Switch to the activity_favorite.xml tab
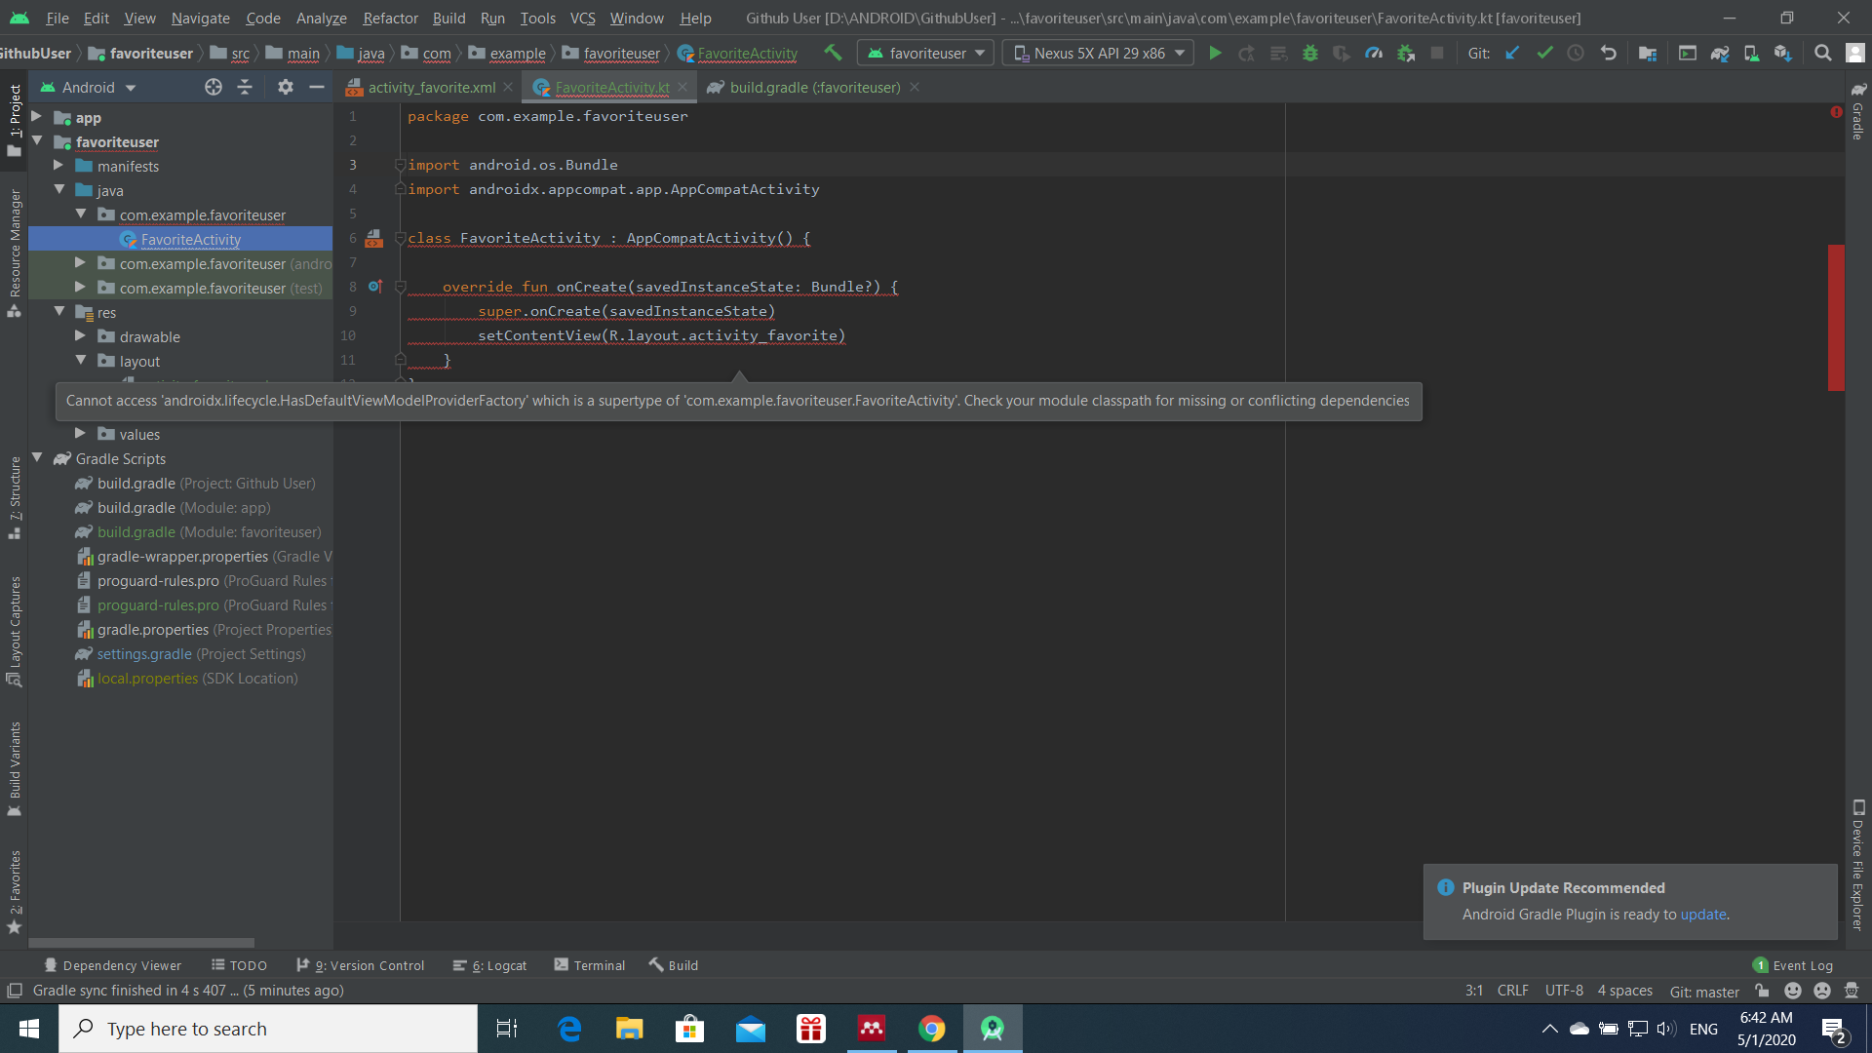 coord(431,88)
